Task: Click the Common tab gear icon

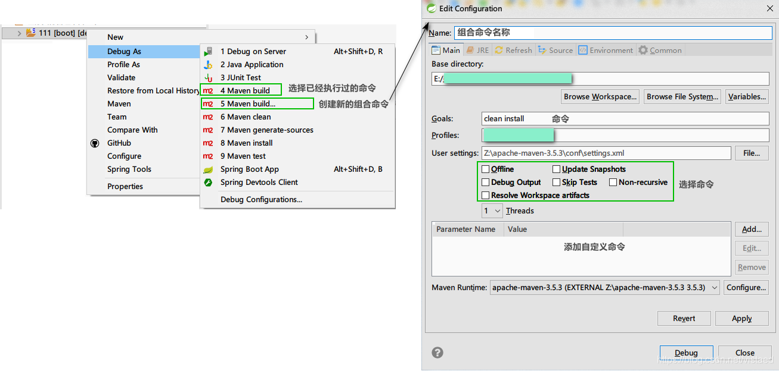Action: pos(643,51)
